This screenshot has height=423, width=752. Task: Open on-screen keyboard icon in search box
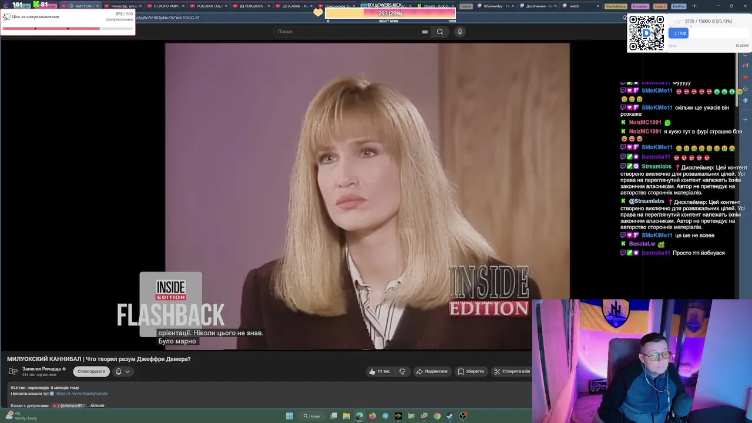pyautogui.click(x=425, y=32)
